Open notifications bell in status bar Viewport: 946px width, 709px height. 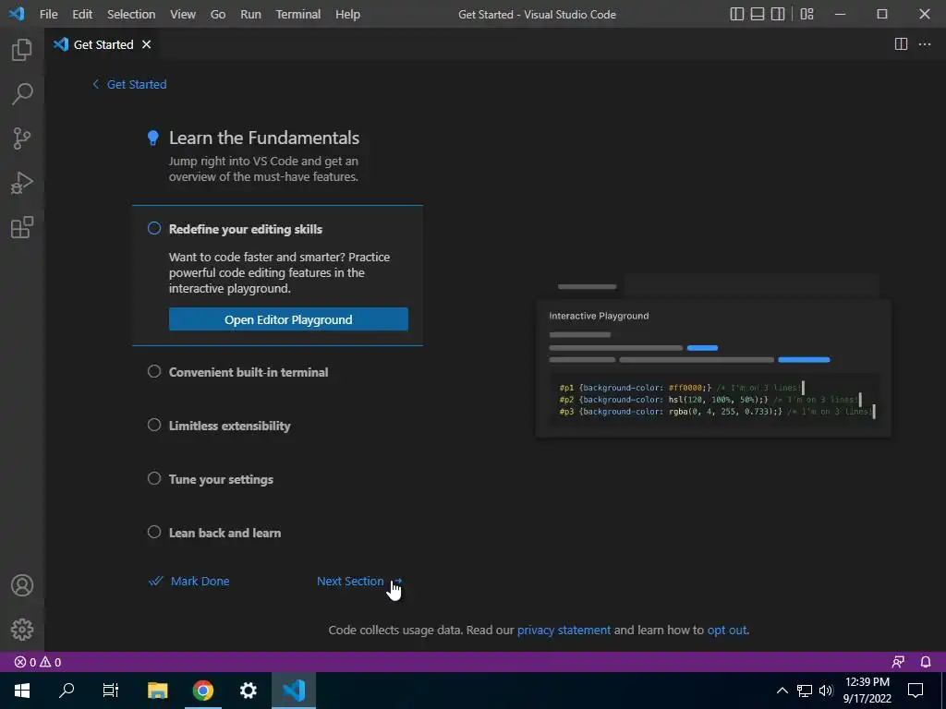tap(926, 662)
